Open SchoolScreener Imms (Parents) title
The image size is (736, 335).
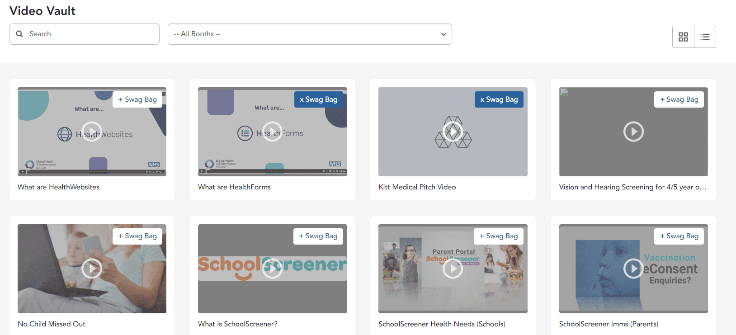[x=609, y=324]
